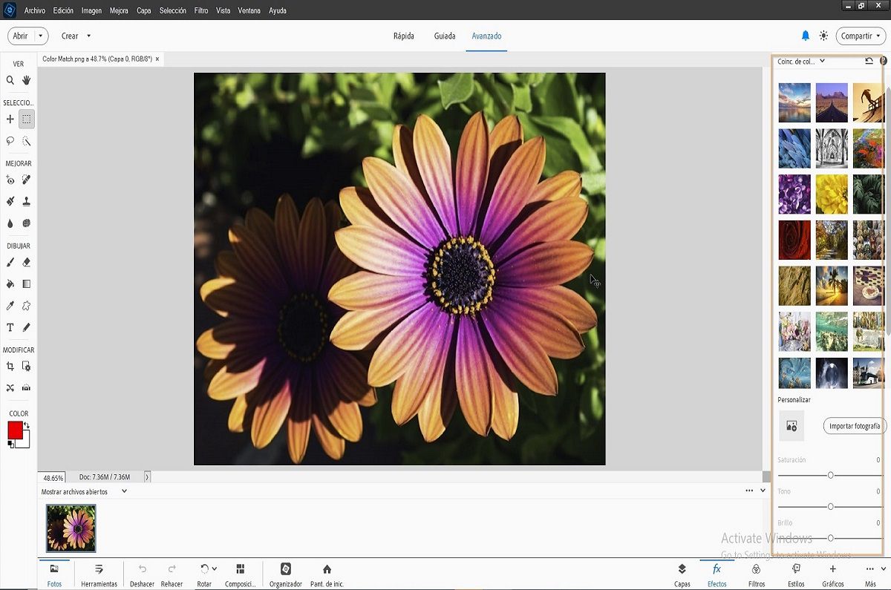This screenshot has width=891, height=590.
Task: Close the Color Match.png document tab
Action: tap(157, 59)
